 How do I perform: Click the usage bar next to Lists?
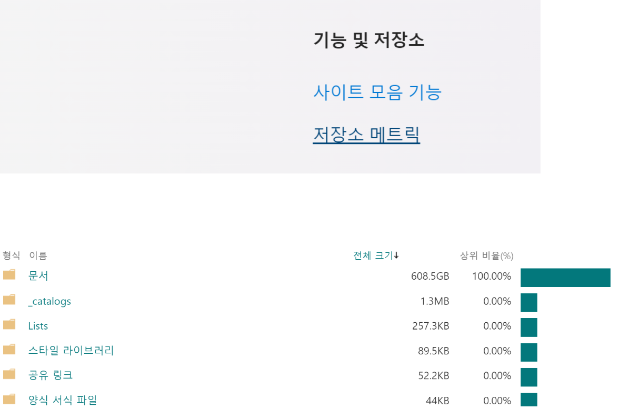coord(528,327)
